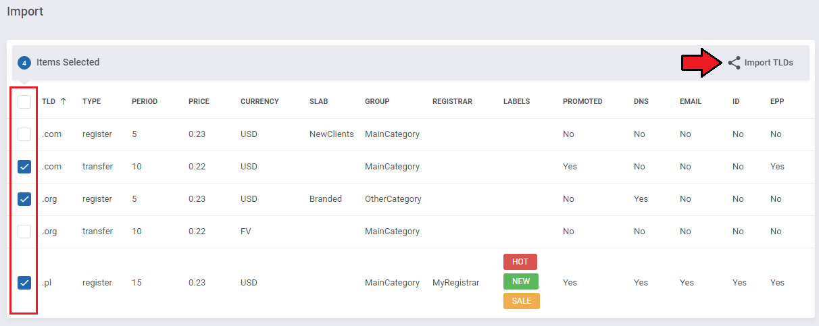Click the FV currency cell
The image size is (819, 326).
(x=246, y=232)
